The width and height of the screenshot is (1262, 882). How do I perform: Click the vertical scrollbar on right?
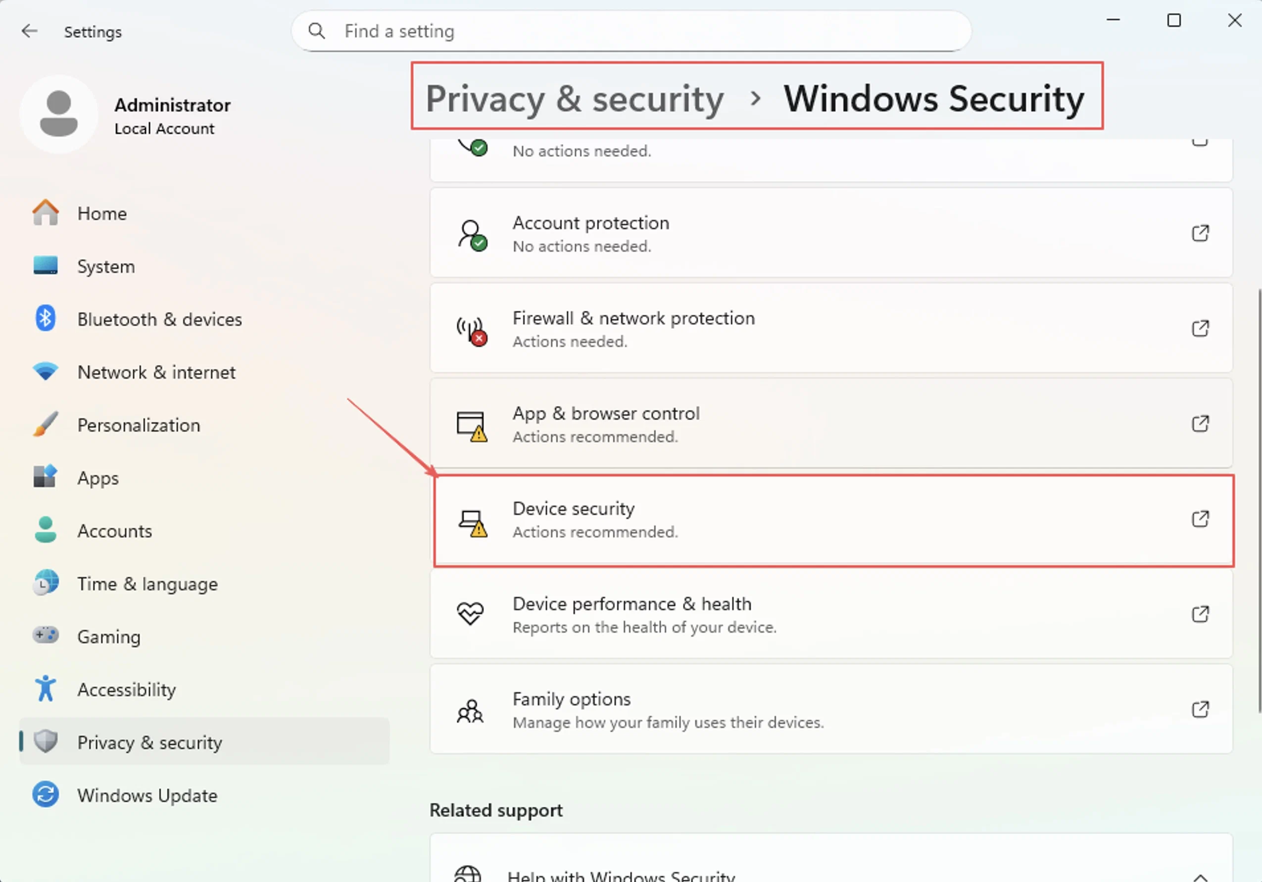(x=1259, y=500)
